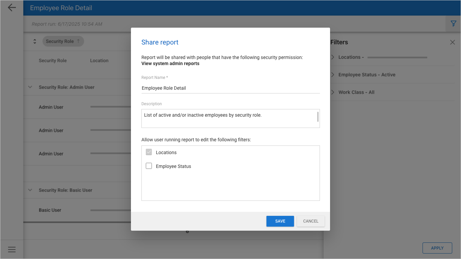Expand the Work Class - All filter
Viewport: 461px width, 259px height.
click(x=333, y=92)
